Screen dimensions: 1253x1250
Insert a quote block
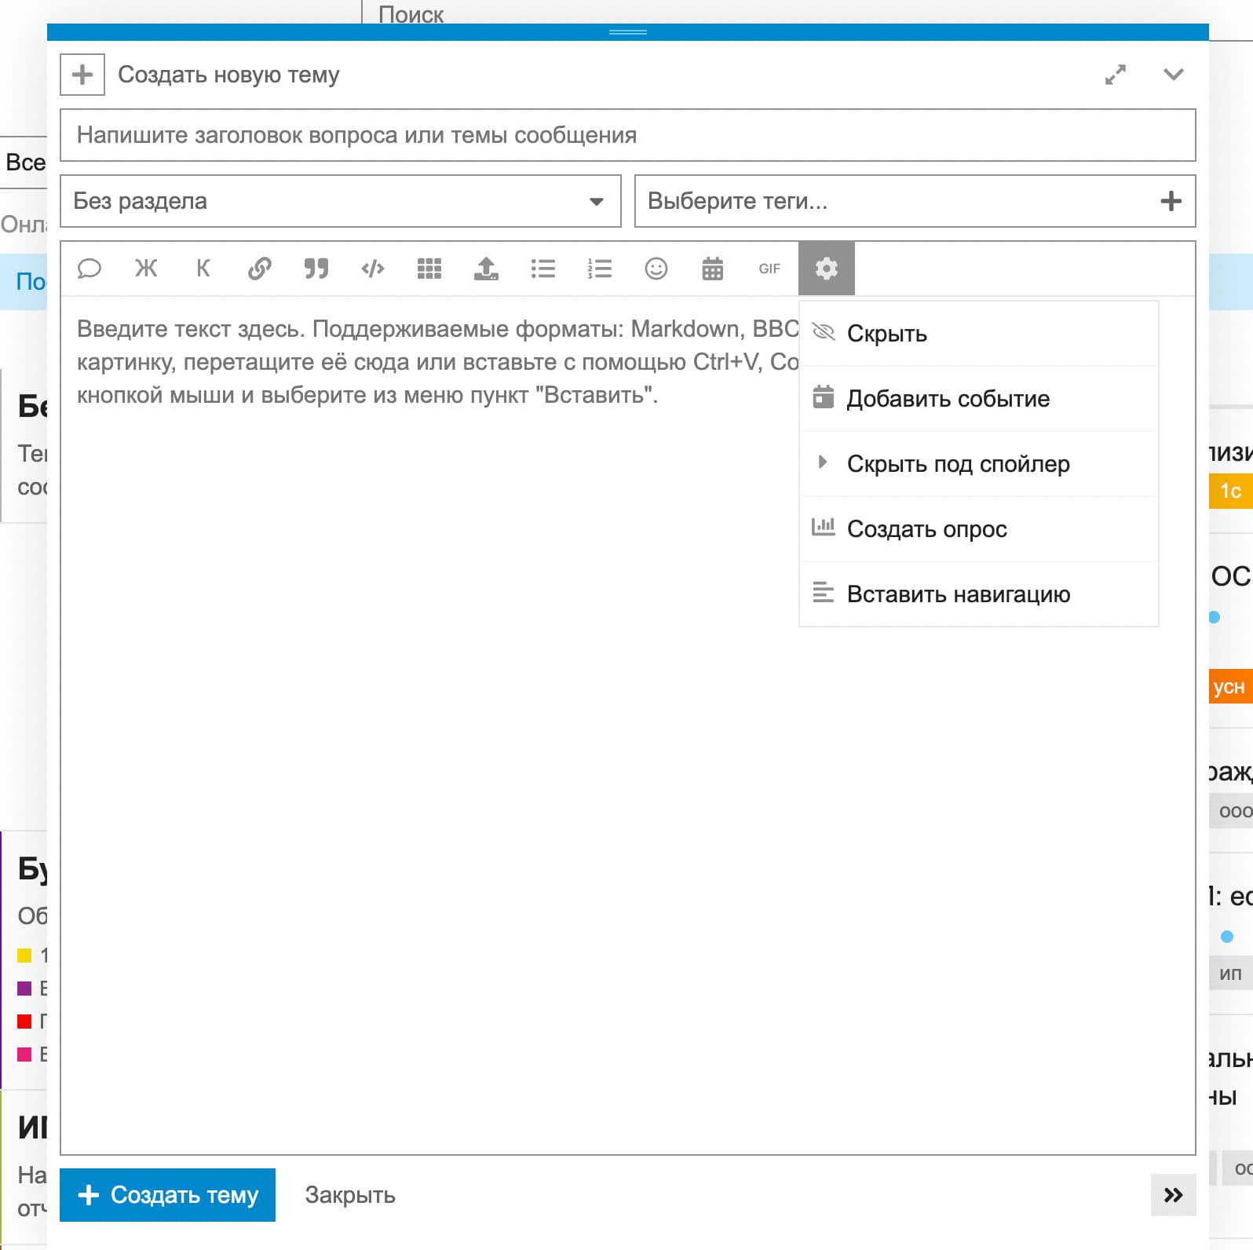click(316, 269)
